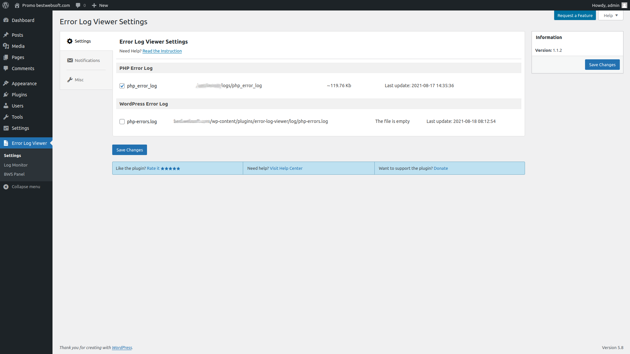Click the Collapse menu arrow icon

[x=6, y=187]
